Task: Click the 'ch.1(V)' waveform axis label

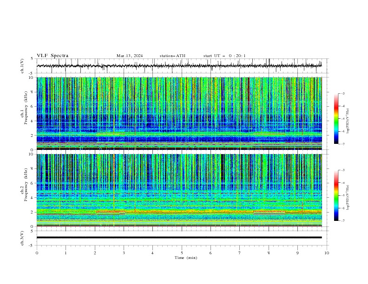Action: (x=22, y=66)
